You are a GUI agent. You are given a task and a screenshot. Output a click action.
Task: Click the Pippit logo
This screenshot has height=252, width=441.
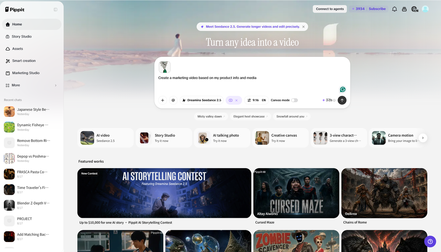point(15,9)
